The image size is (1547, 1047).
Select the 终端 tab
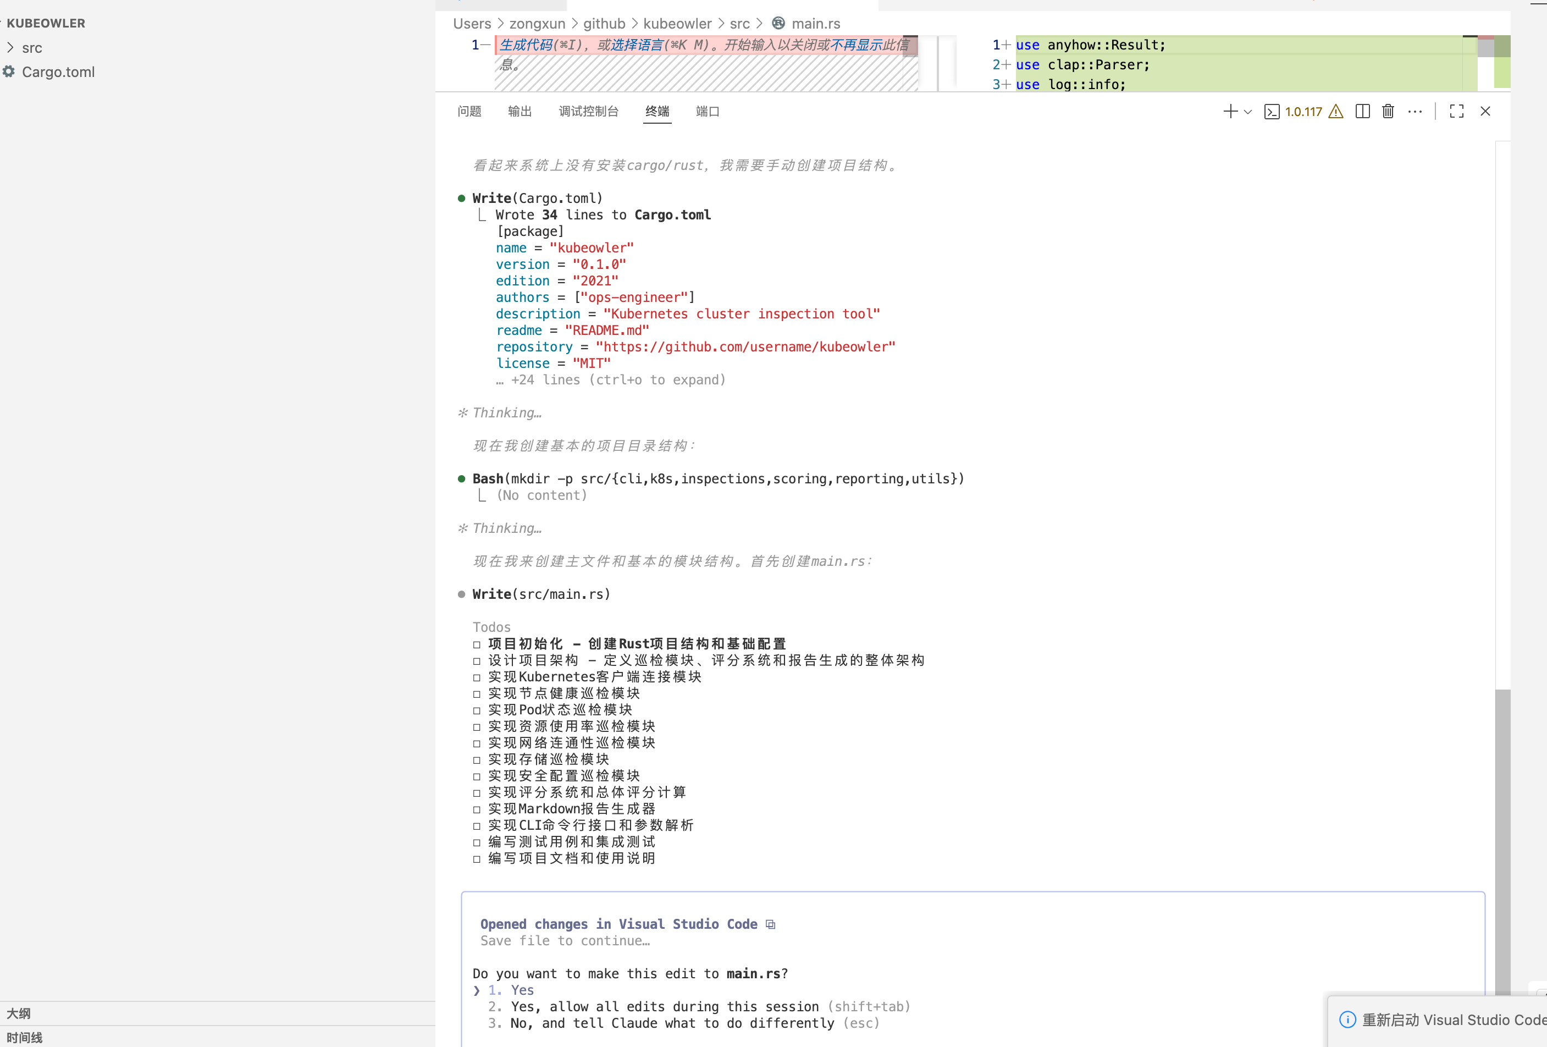click(657, 111)
